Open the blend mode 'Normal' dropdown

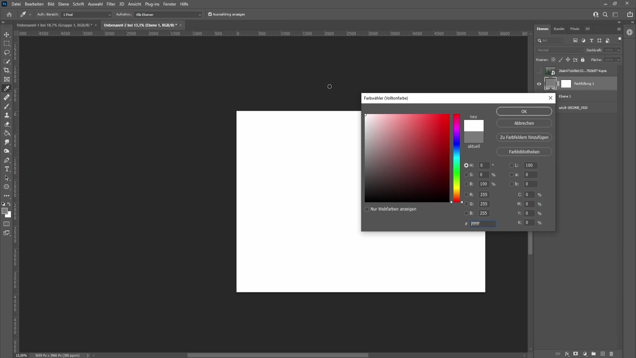pos(559,50)
